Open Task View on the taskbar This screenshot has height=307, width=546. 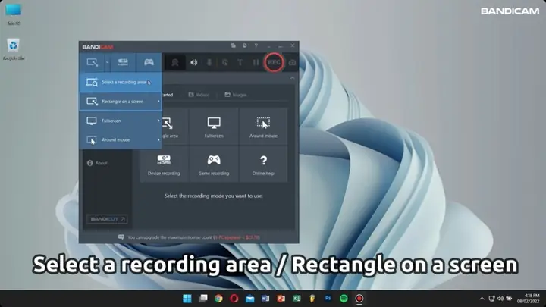click(203, 299)
